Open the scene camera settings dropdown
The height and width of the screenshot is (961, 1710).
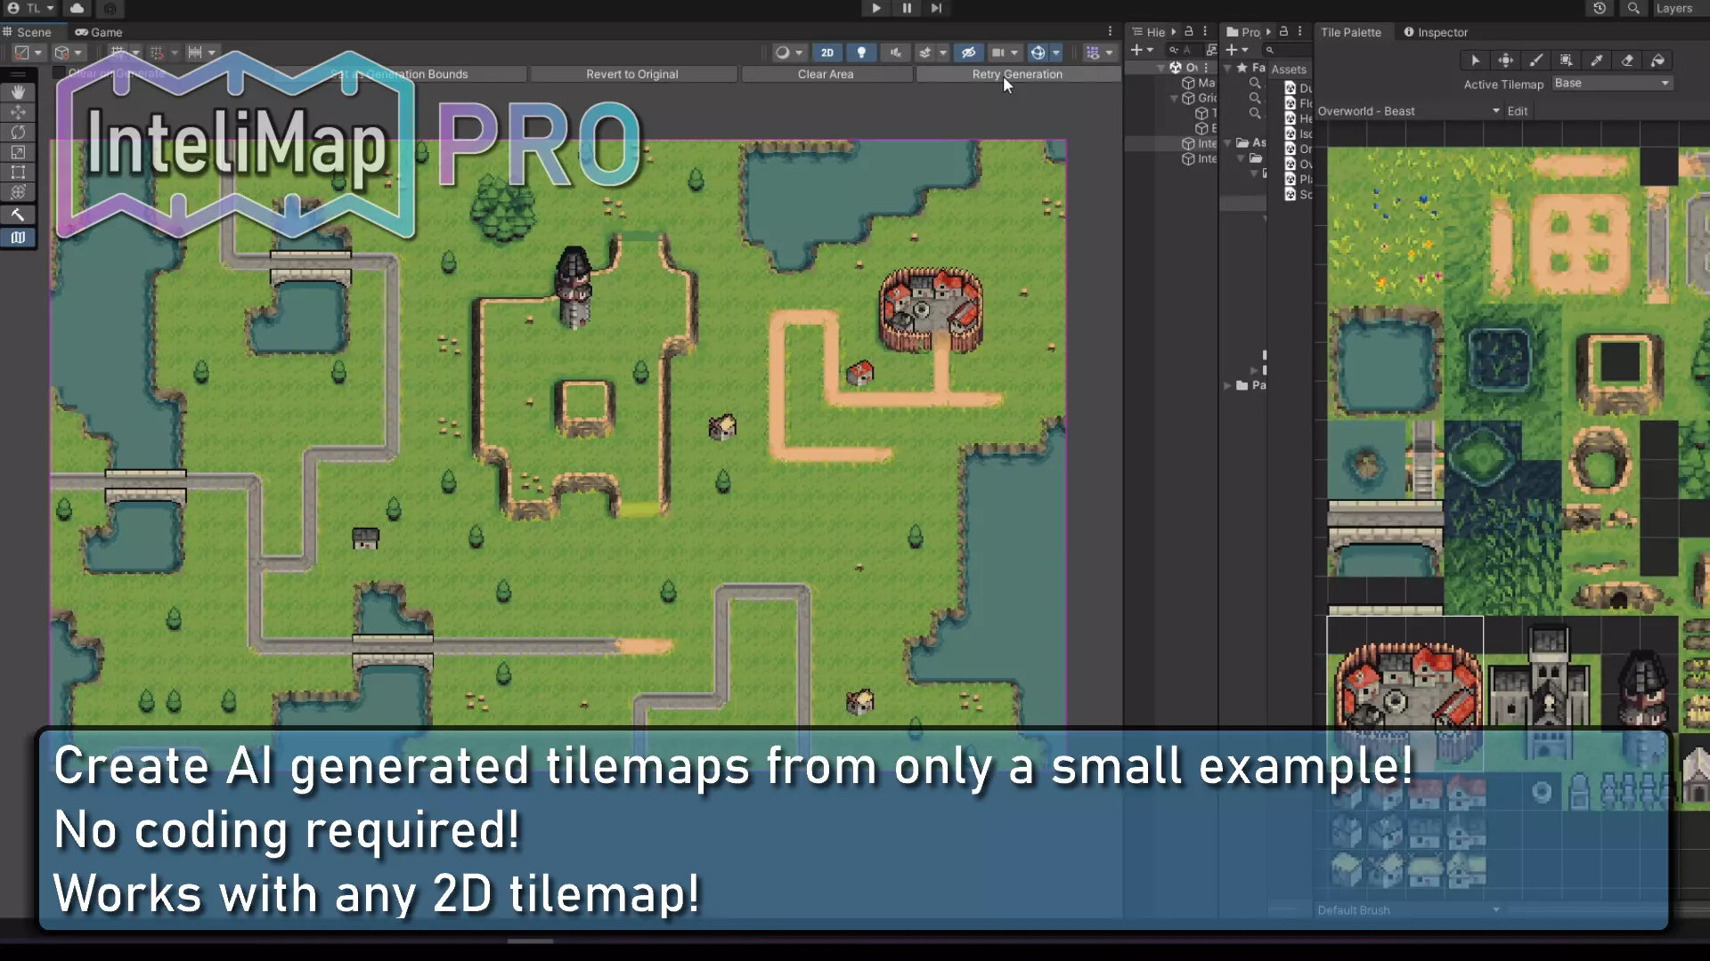pos(1004,52)
